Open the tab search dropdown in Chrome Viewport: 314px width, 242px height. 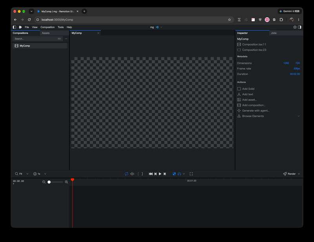click(31, 11)
